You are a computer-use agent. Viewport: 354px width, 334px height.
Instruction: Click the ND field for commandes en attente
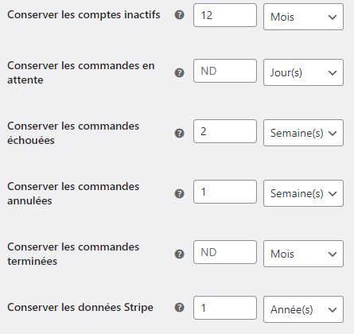(225, 71)
